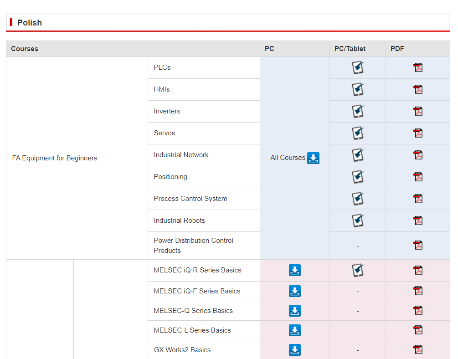Download the MELSEC-Q Series Basics PC course
Image resolution: width=458 pixels, height=359 pixels.
(x=295, y=311)
